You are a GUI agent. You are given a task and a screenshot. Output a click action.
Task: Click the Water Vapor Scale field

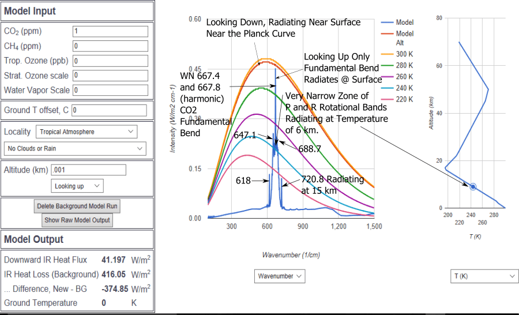pos(110,90)
